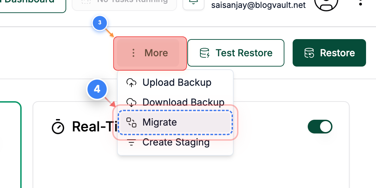Open the user profile avatar
This screenshot has height=188, width=376.
pyautogui.click(x=326, y=3)
